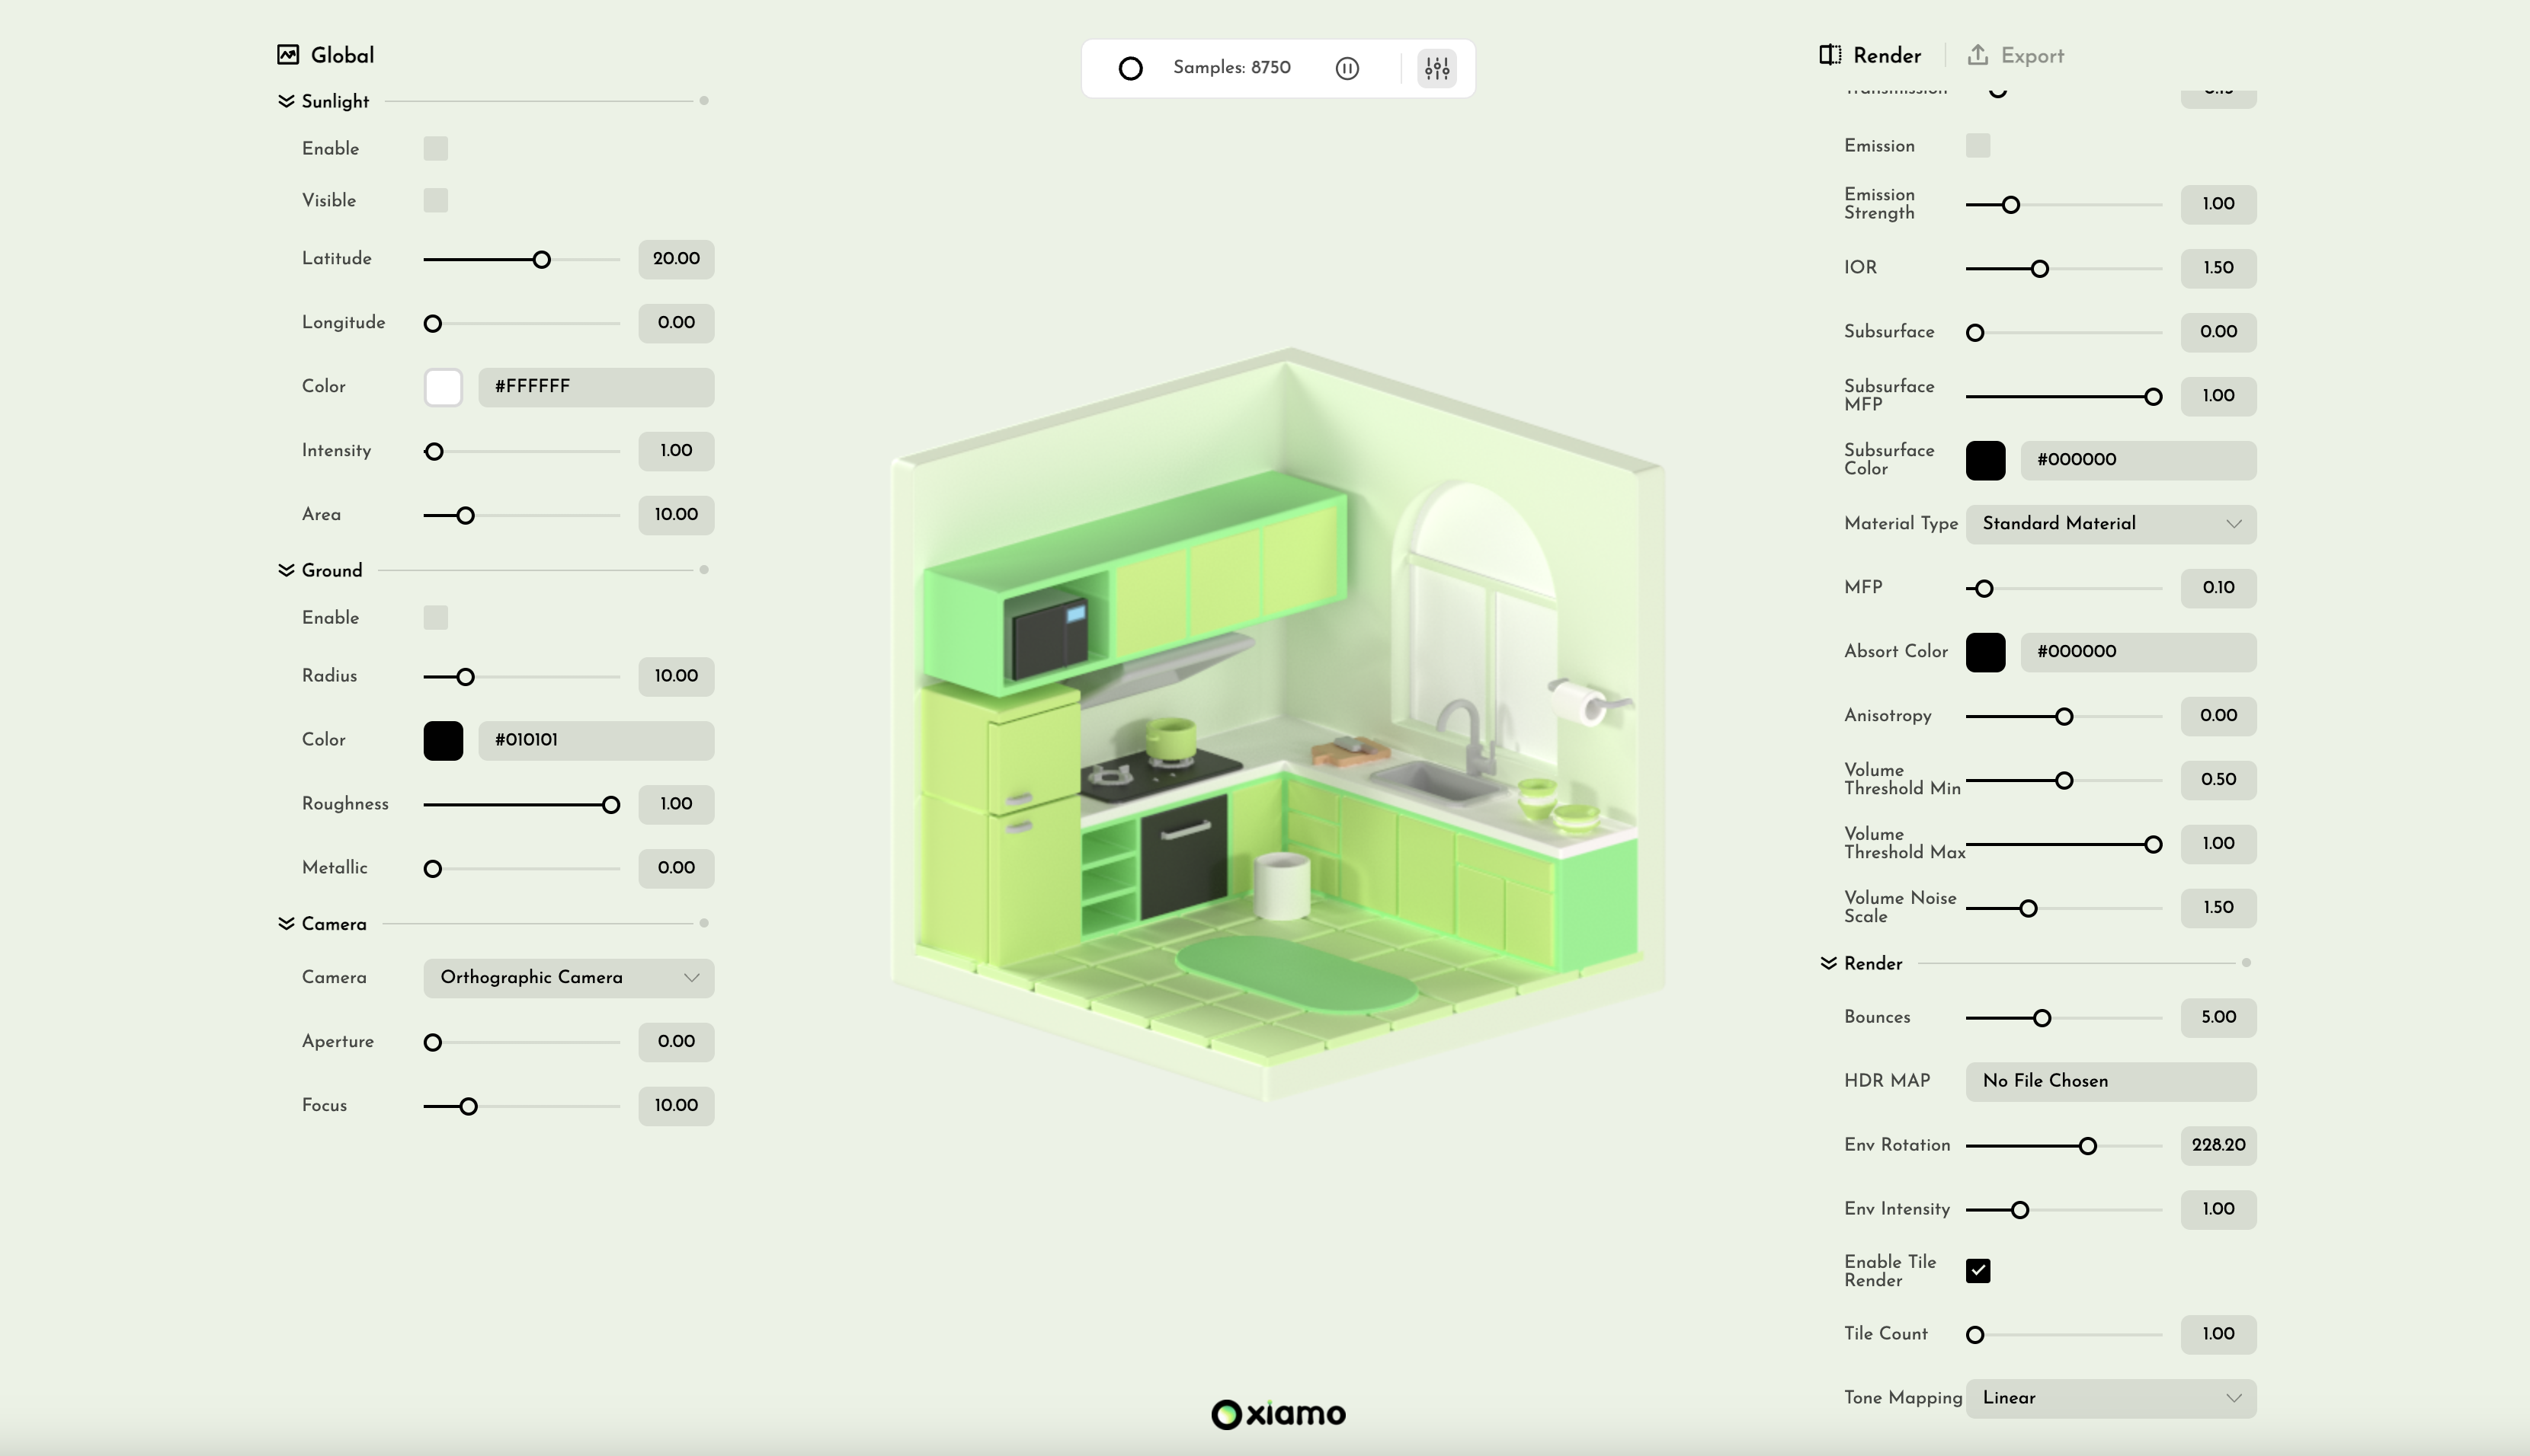This screenshot has height=1456, width=2530.
Task: Click the Sunlight Intensity slider handle
Action: coord(433,452)
